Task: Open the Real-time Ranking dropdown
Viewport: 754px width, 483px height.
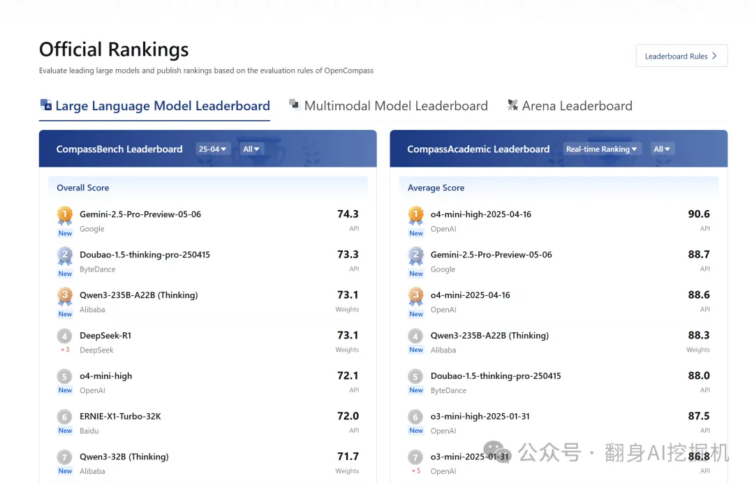Action: pyautogui.click(x=601, y=149)
